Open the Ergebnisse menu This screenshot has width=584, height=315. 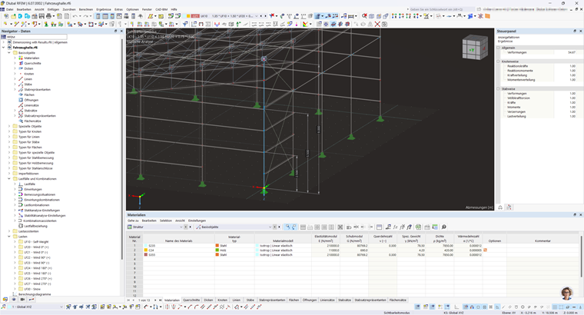tap(103, 9)
